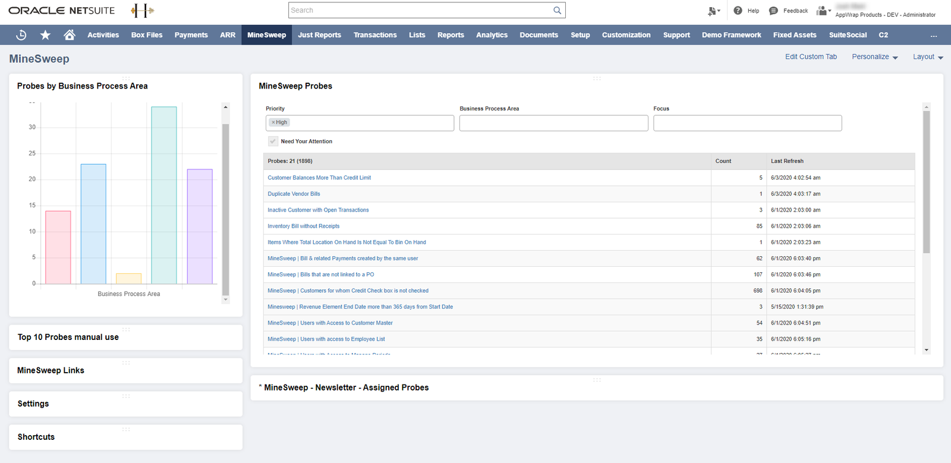Grab the Probes by Business Process Area drag handle
Image resolution: width=951 pixels, height=463 pixels.
click(x=126, y=78)
